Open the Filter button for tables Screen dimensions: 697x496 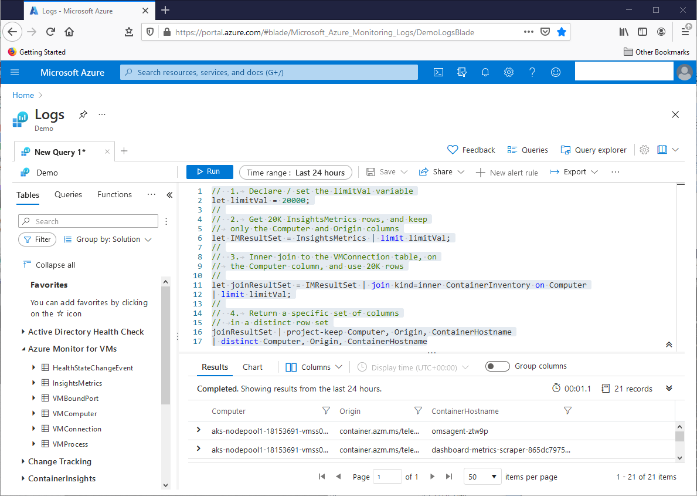38,239
